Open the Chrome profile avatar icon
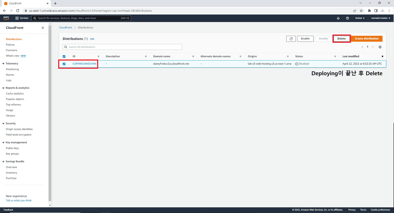This screenshot has width=394, height=213. (383, 10)
